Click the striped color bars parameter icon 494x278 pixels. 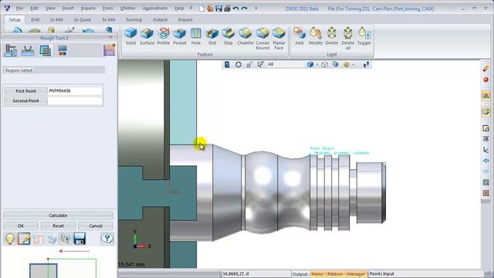point(63,50)
